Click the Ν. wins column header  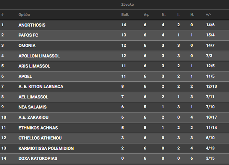[163, 14]
